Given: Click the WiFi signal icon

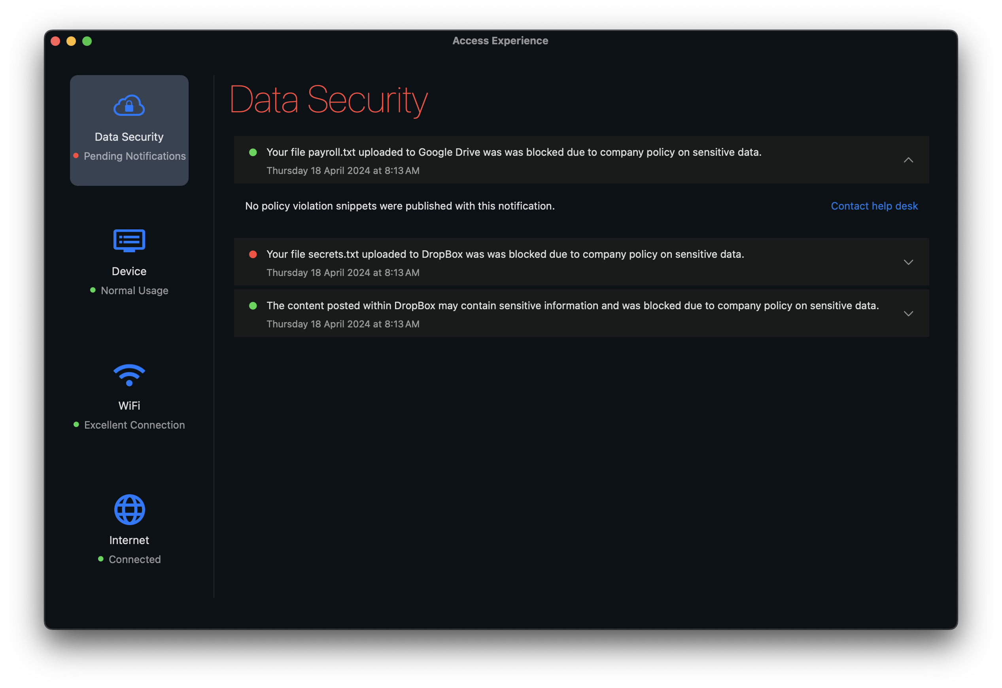Looking at the screenshot, I should pyautogui.click(x=129, y=375).
